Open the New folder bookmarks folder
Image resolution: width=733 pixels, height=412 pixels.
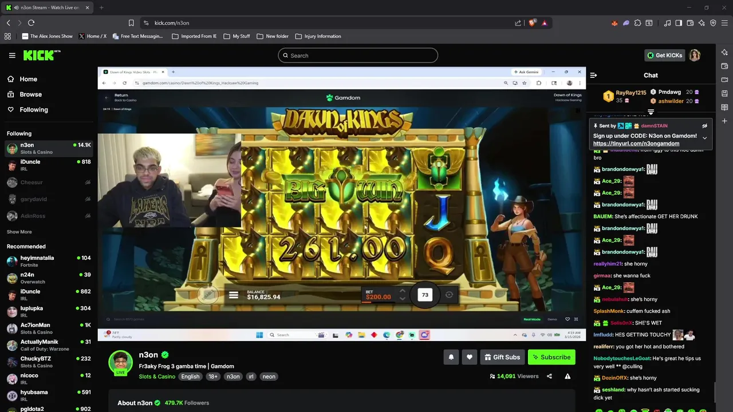click(x=273, y=36)
